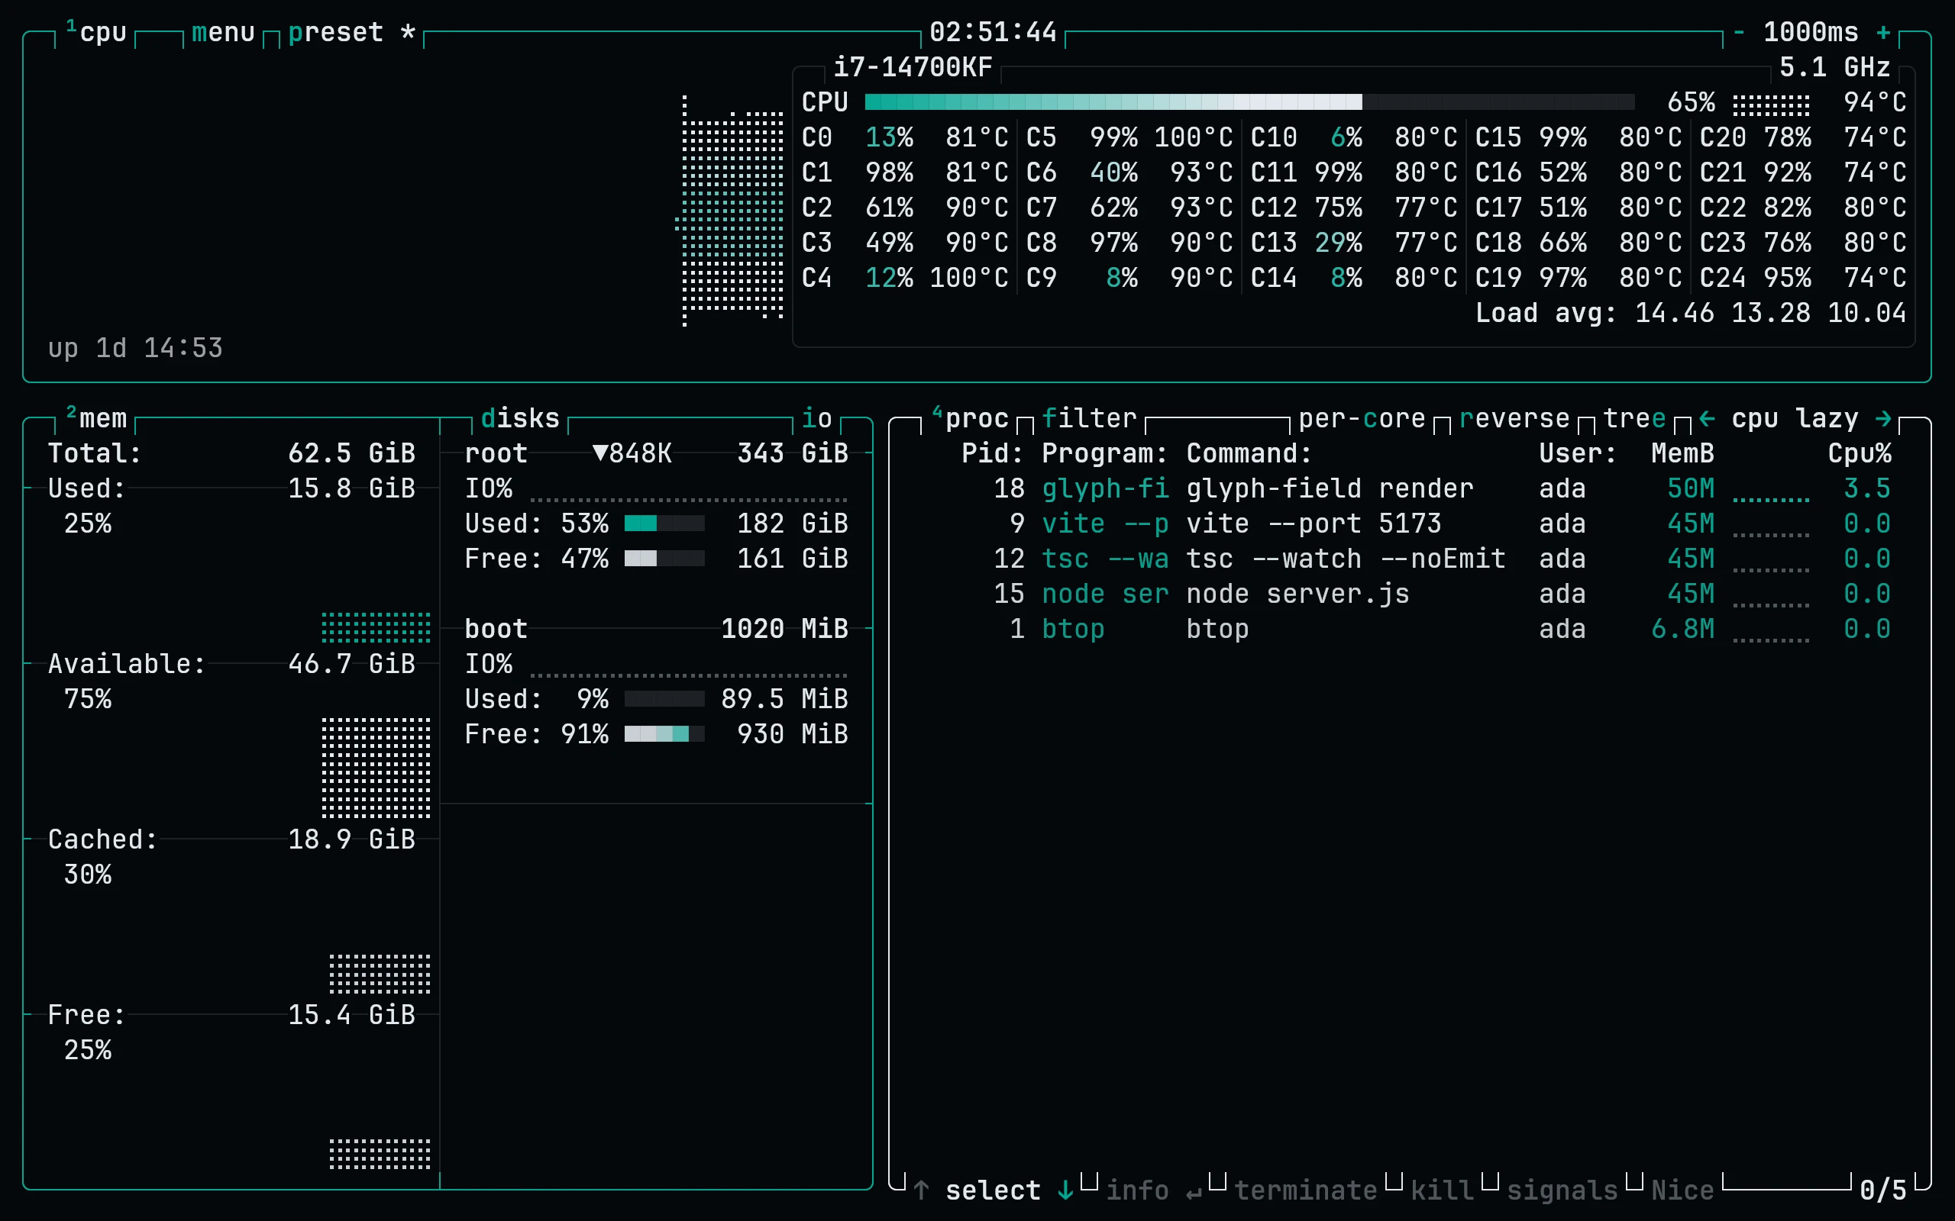Toggle the cpu box label
Screen dimensions: 1955x1221
96,32
